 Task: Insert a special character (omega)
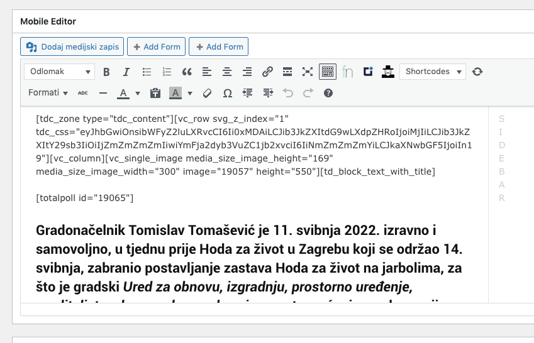tap(228, 93)
